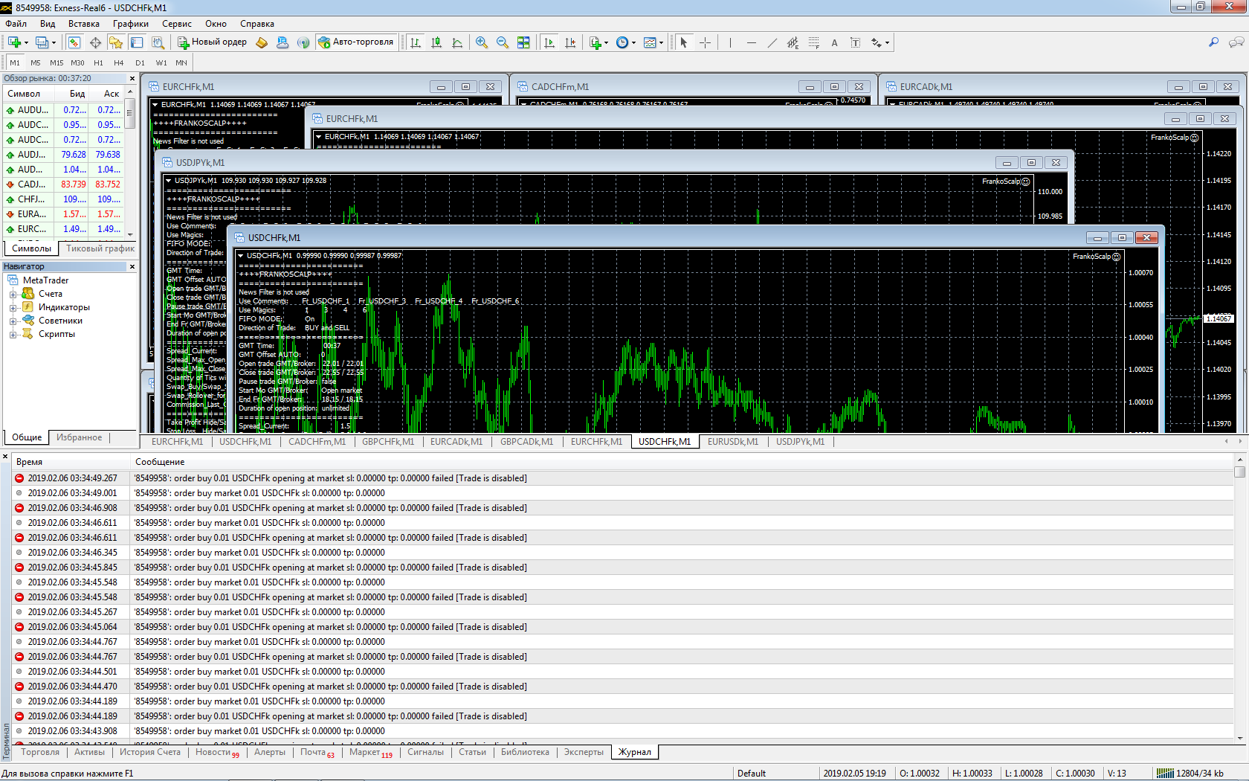
Task: Toggle the H1 timeframe button
Action: [x=98, y=63]
